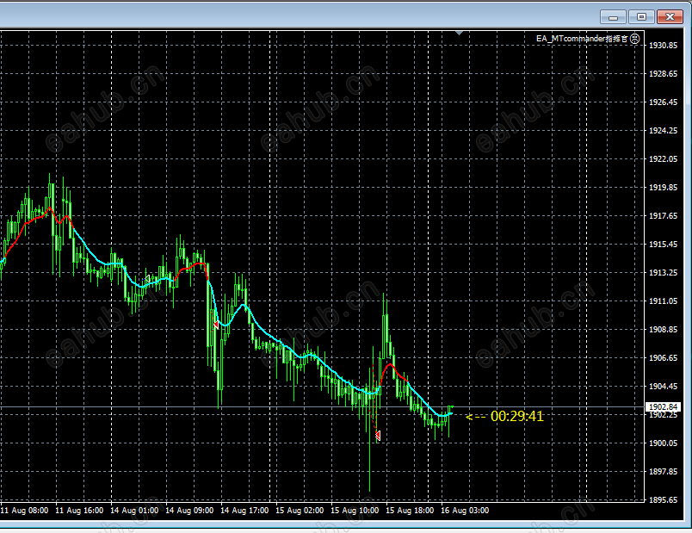The height and width of the screenshot is (533, 692).
Task: Click time axis label 11 Aug 16:00
Action: [x=79, y=511]
